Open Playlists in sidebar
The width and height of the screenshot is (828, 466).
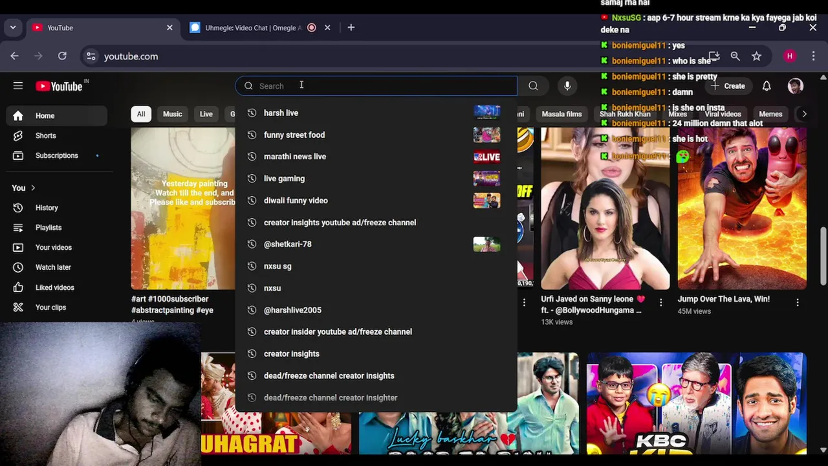57,228
